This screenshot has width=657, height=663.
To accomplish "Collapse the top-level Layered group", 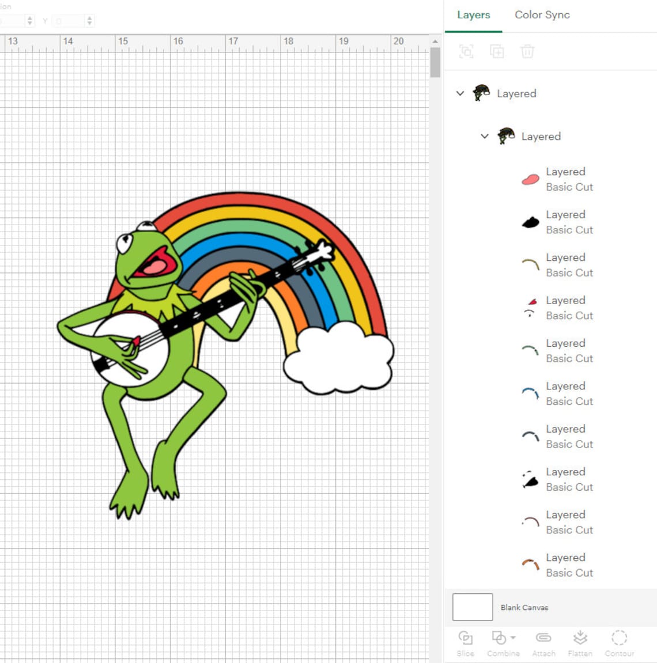I will [460, 93].
